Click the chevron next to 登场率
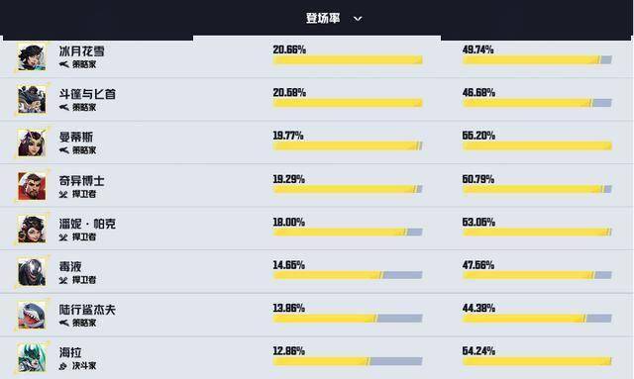 click(358, 19)
